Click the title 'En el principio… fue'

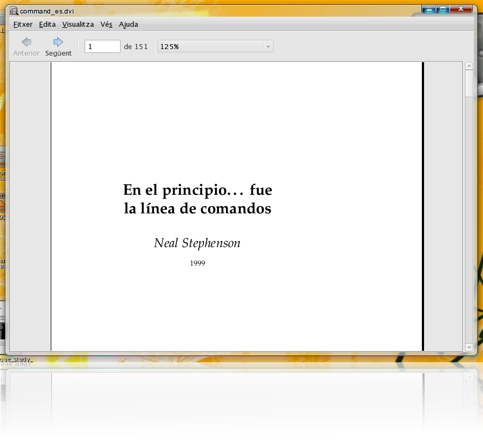point(198,190)
